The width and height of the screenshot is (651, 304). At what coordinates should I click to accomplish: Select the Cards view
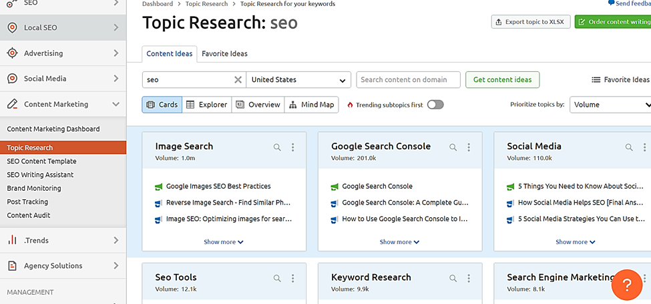pos(162,105)
